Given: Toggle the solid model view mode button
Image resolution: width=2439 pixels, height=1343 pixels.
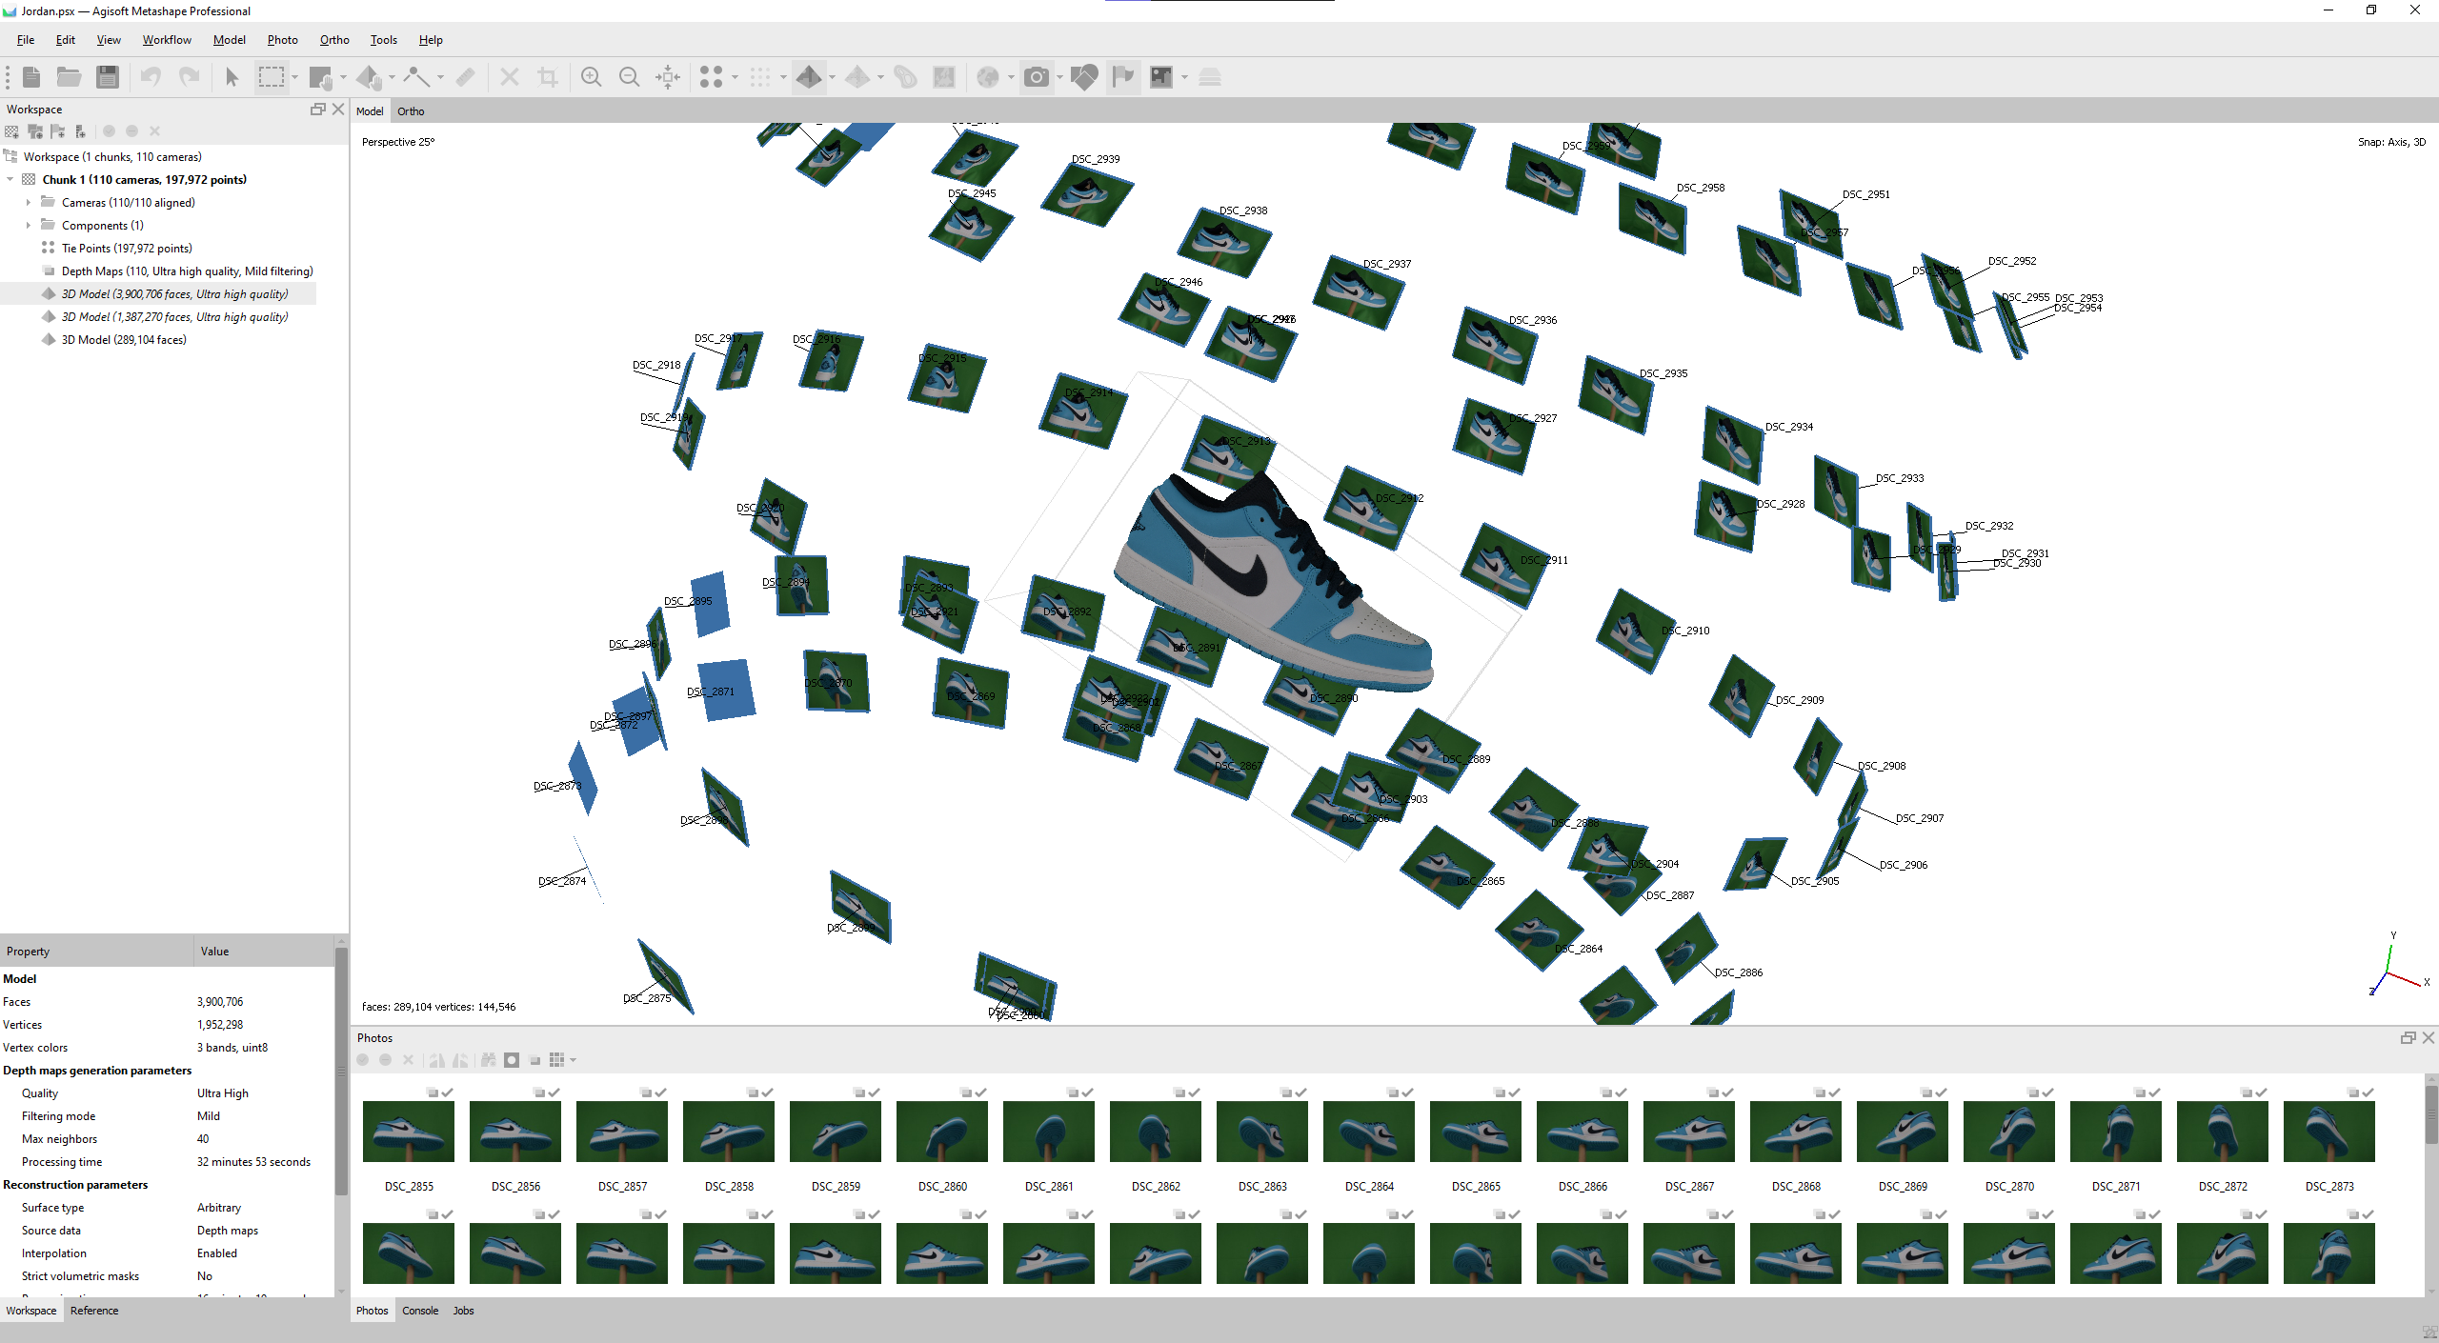Looking at the screenshot, I should (809, 77).
